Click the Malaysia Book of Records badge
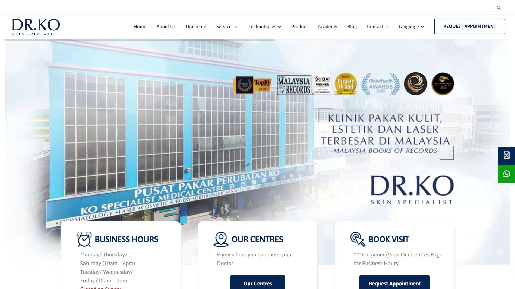The width and height of the screenshot is (515, 289). (294, 85)
